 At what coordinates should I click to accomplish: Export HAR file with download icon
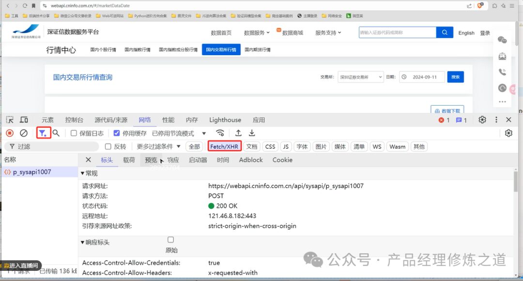[252, 133]
